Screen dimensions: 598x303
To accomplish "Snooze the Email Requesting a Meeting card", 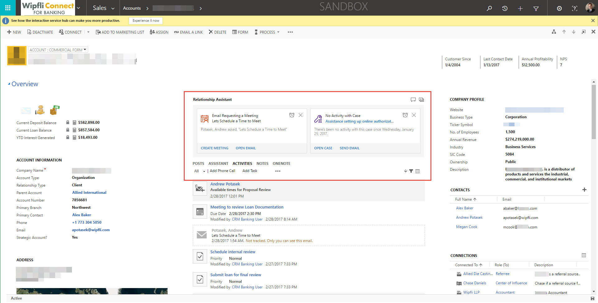I will coord(292,115).
